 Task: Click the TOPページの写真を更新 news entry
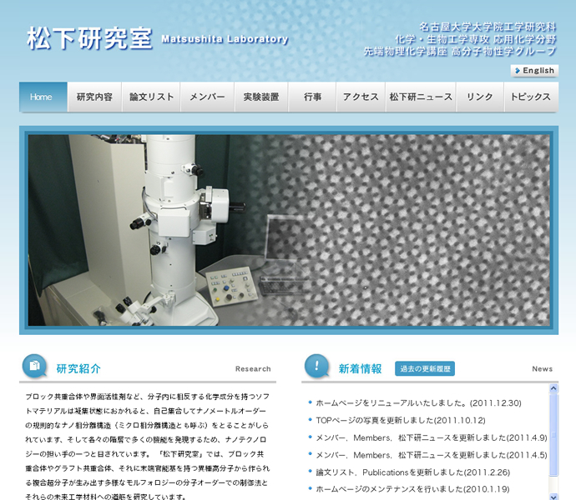[401, 420]
